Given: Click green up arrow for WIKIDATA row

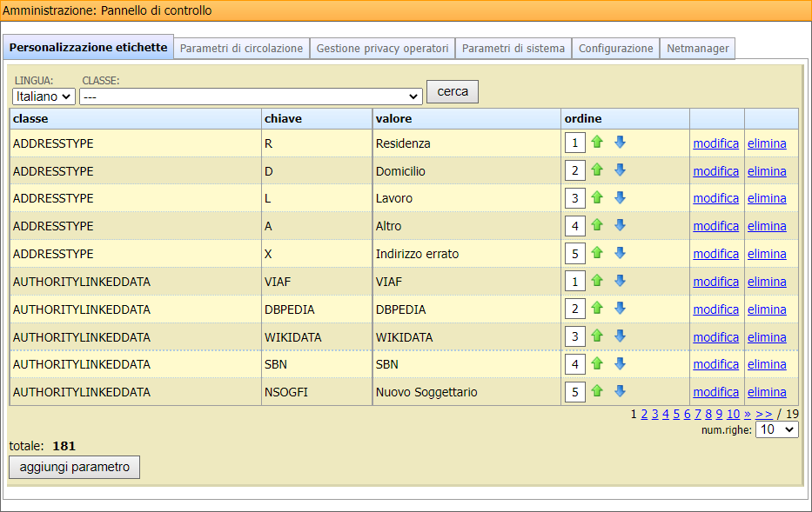Looking at the screenshot, I should [597, 336].
